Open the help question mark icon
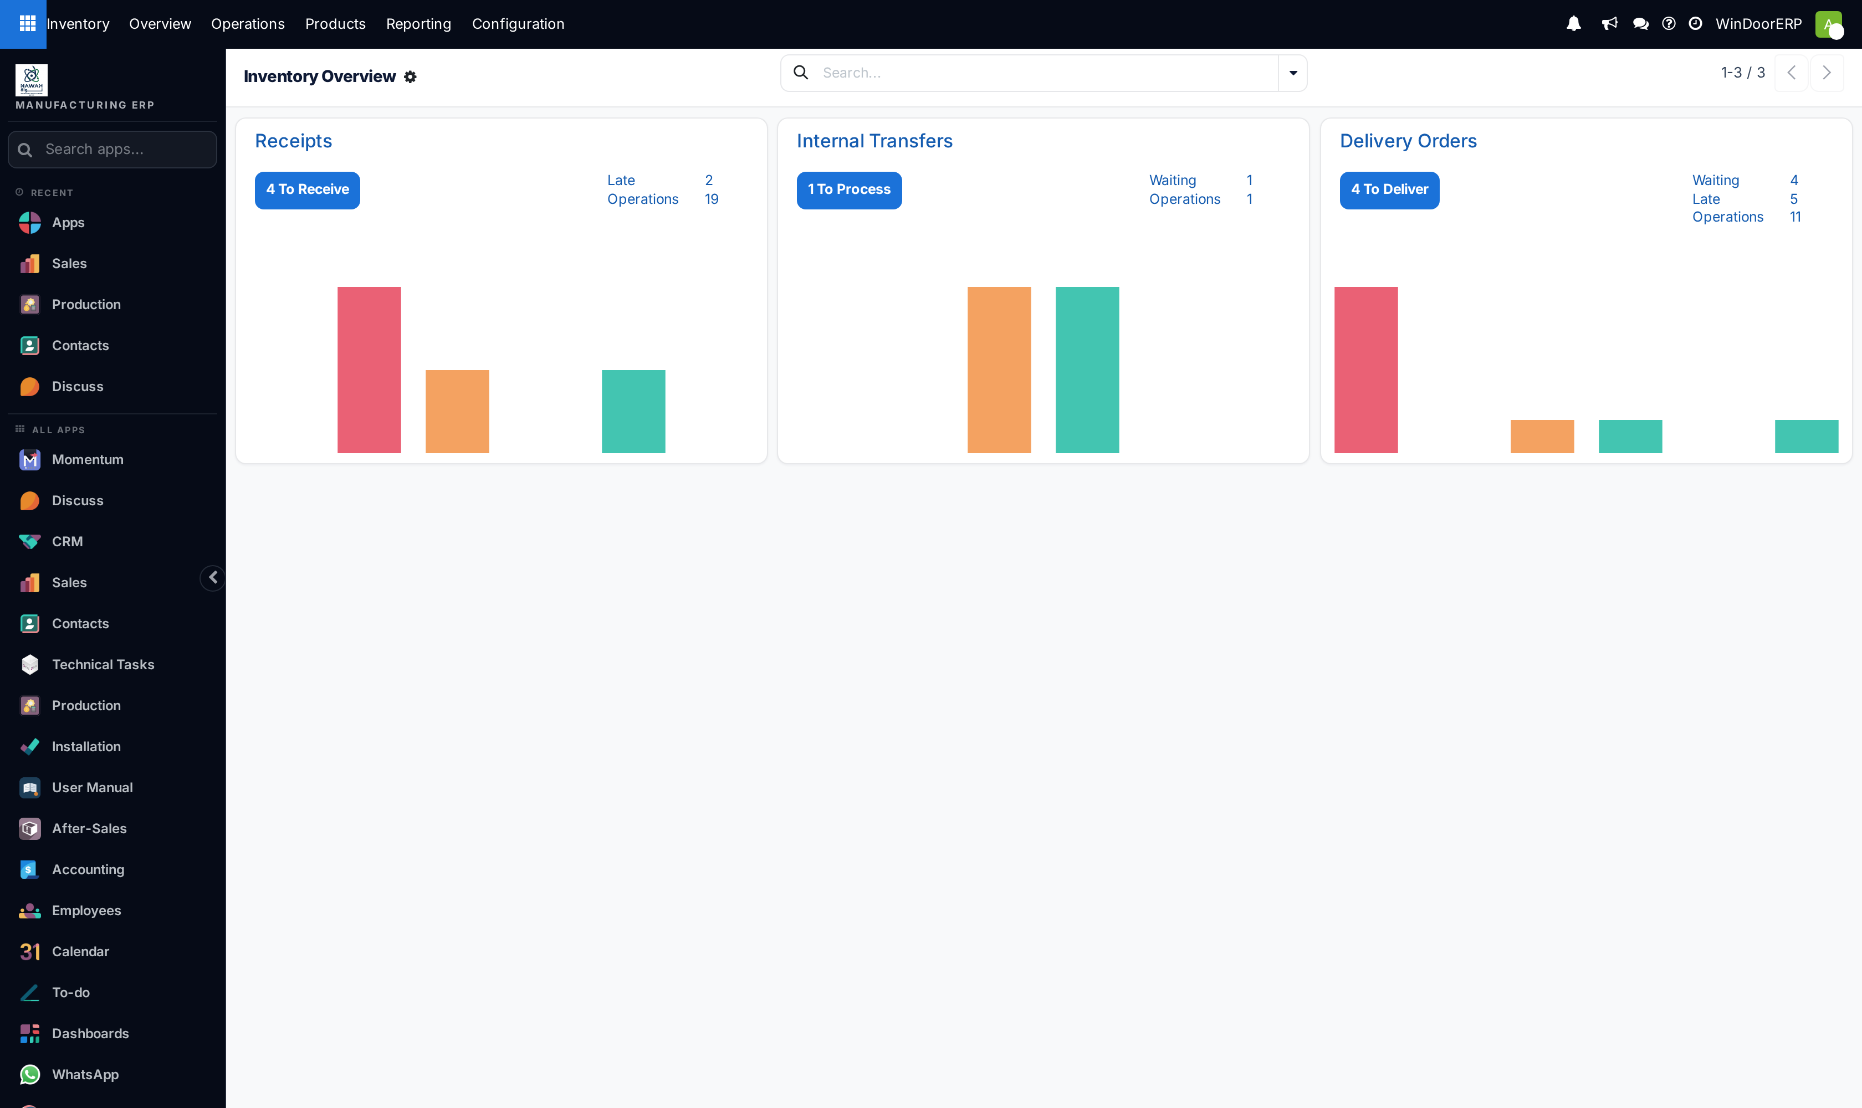This screenshot has height=1108, width=1862. coord(1669,24)
